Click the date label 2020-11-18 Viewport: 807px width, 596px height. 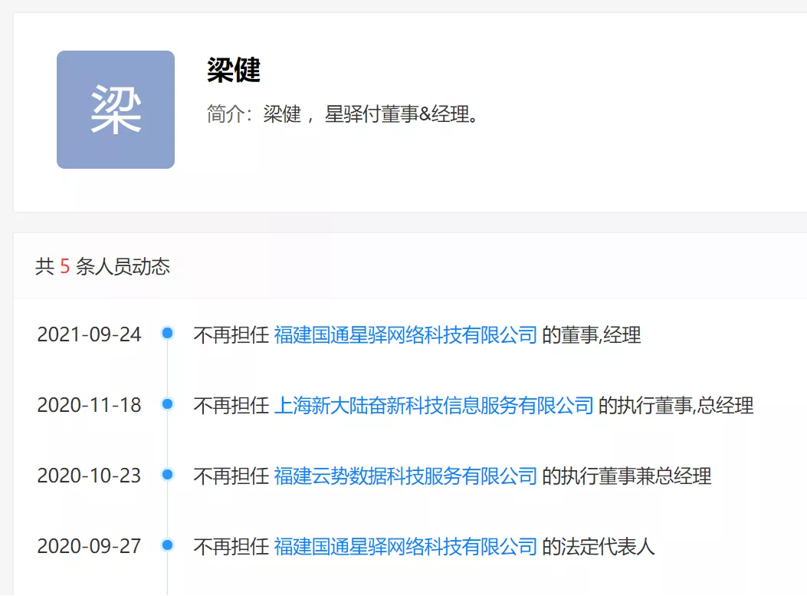[x=90, y=405]
